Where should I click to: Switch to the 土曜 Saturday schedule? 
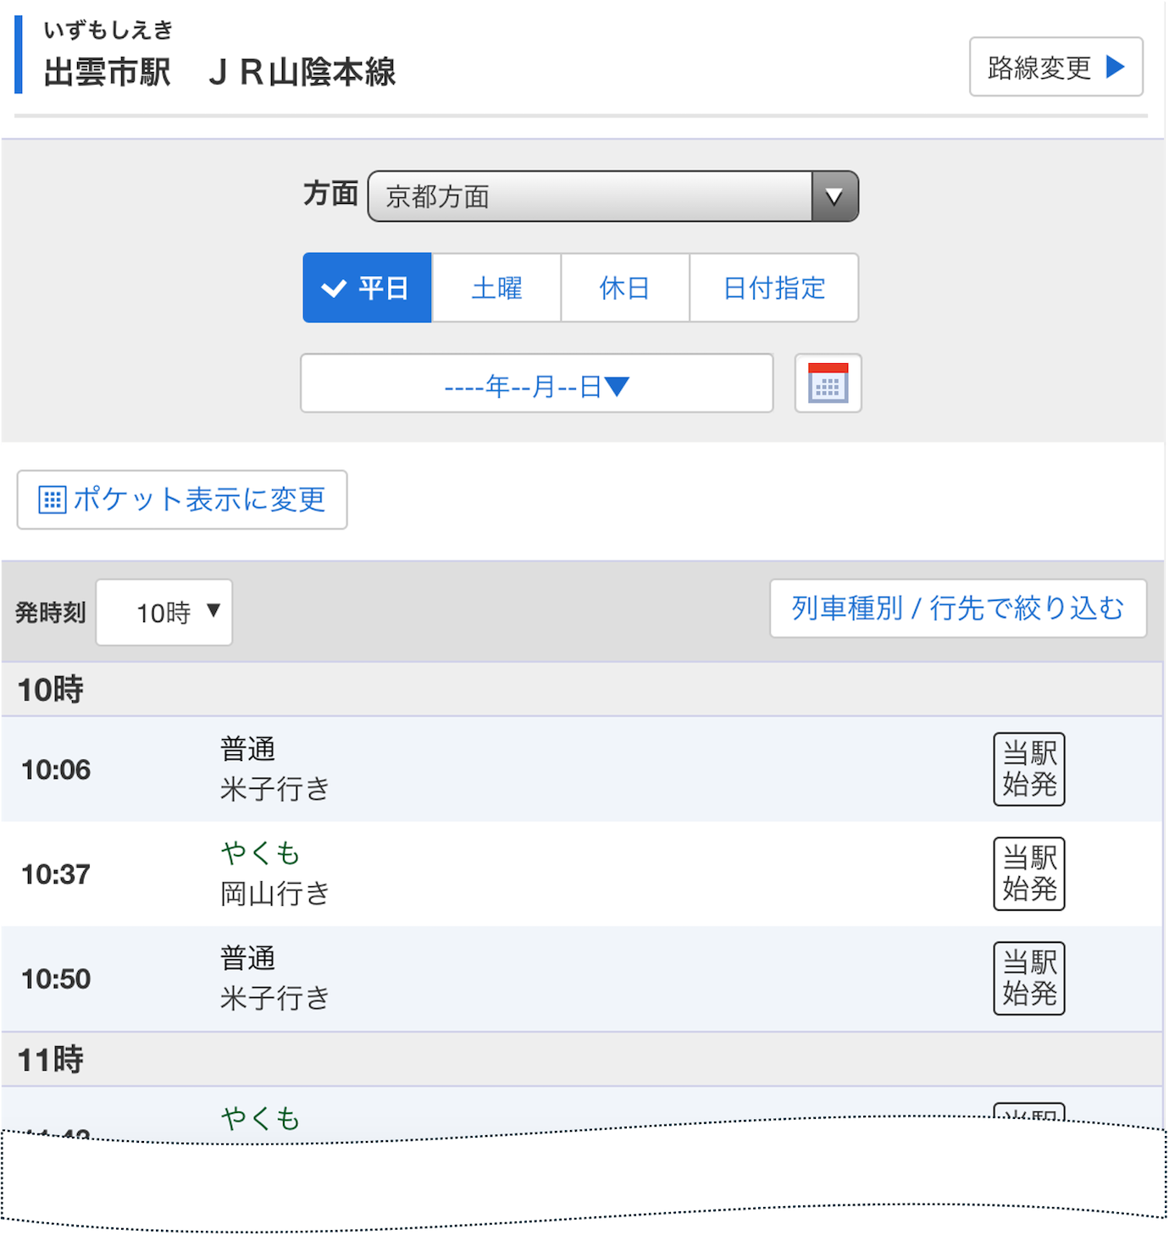pos(496,288)
